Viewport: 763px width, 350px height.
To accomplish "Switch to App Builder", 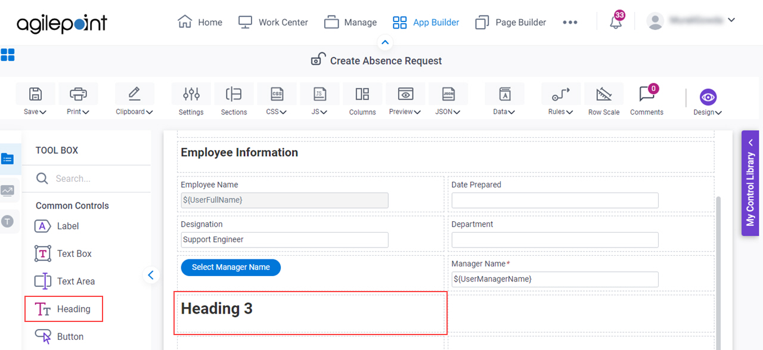I will point(426,22).
